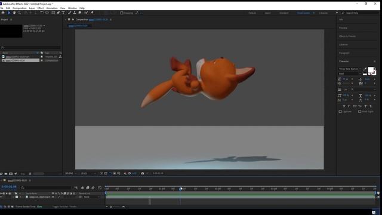Switch to the Standard workspace
The image size is (382, 215).
point(284,13)
